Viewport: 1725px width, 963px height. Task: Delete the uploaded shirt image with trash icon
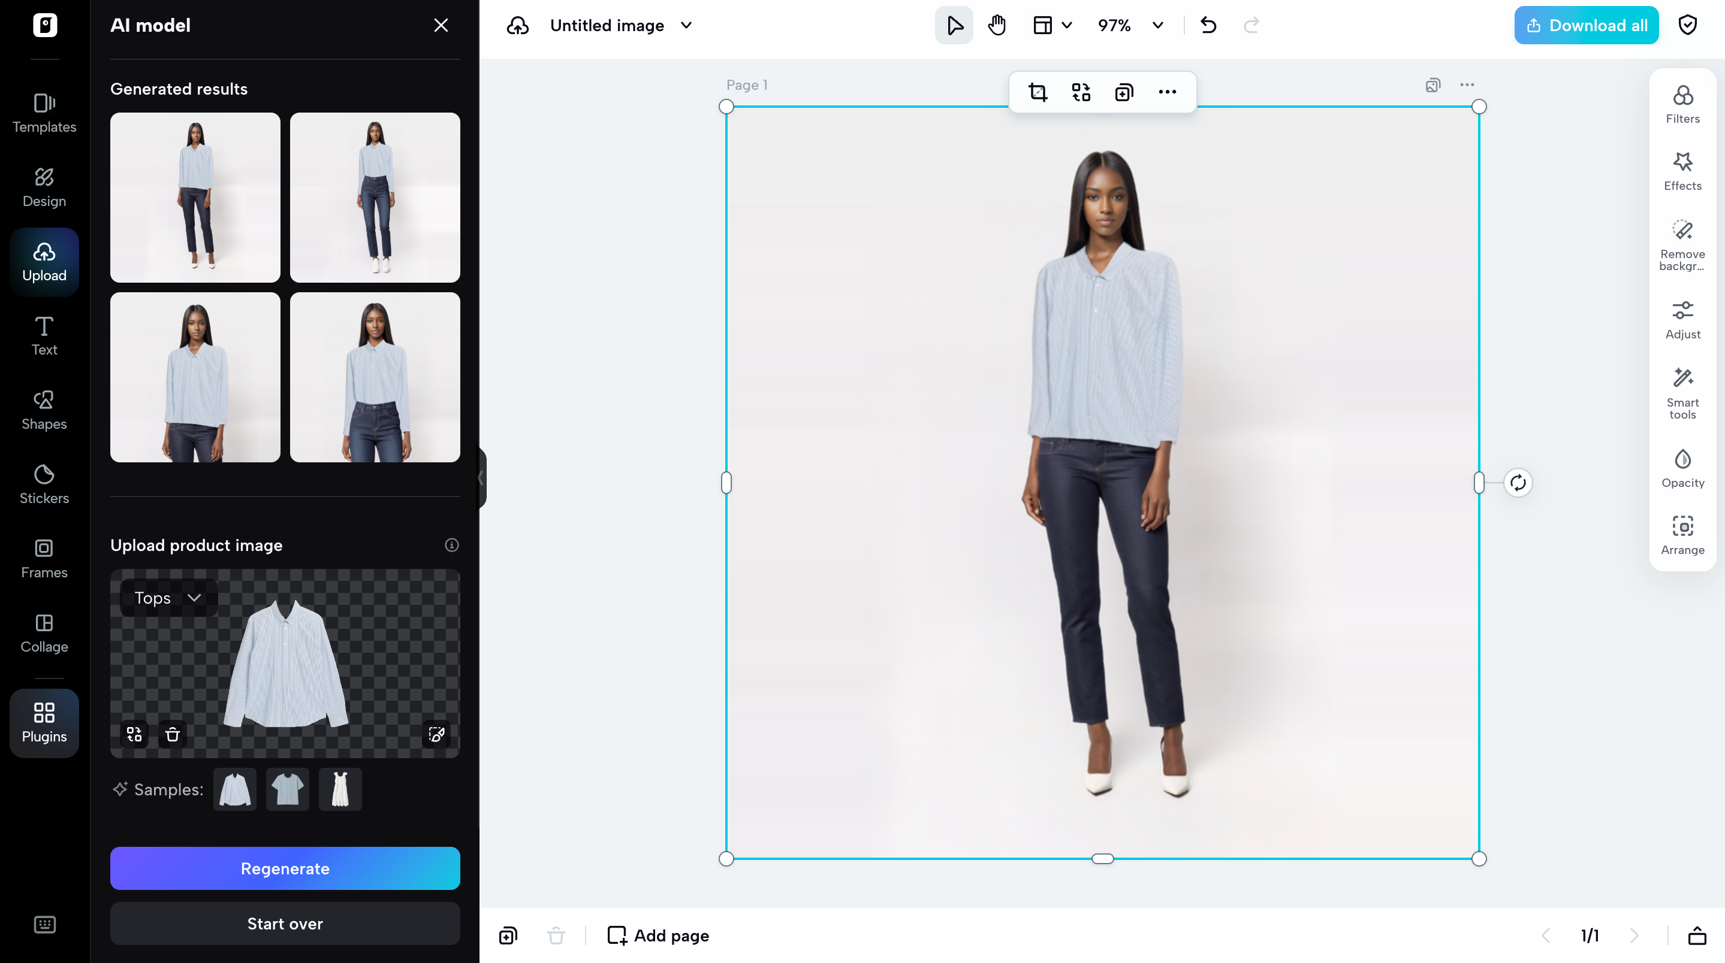172,734
